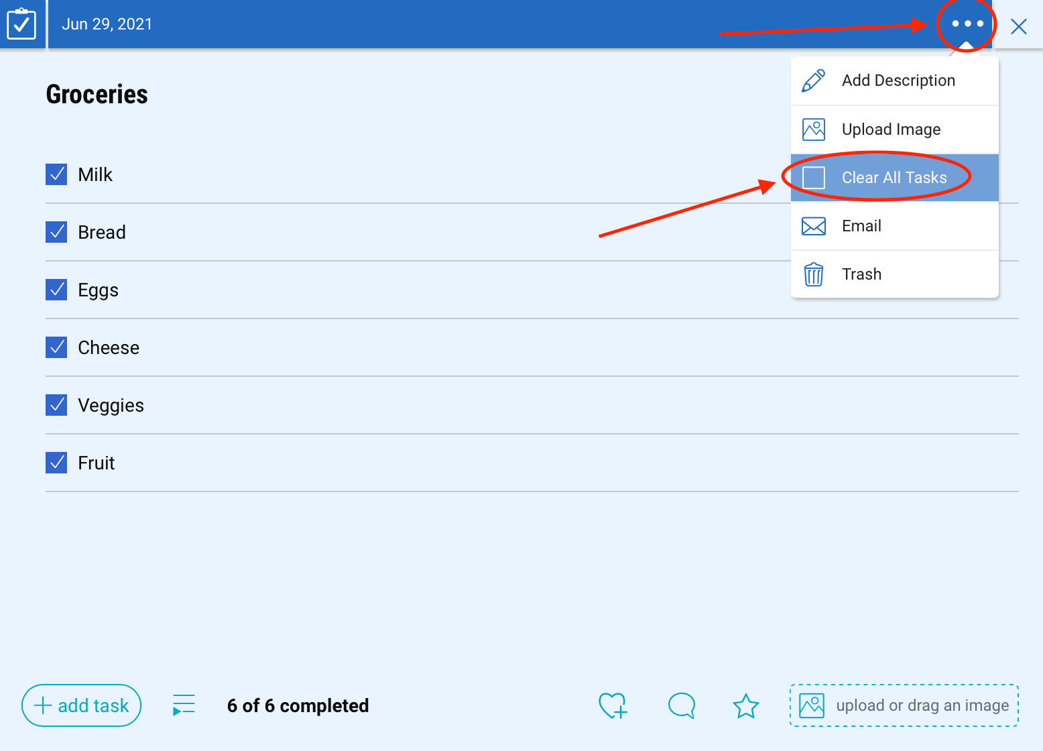Select Email from the options menu

coord(895,226)
